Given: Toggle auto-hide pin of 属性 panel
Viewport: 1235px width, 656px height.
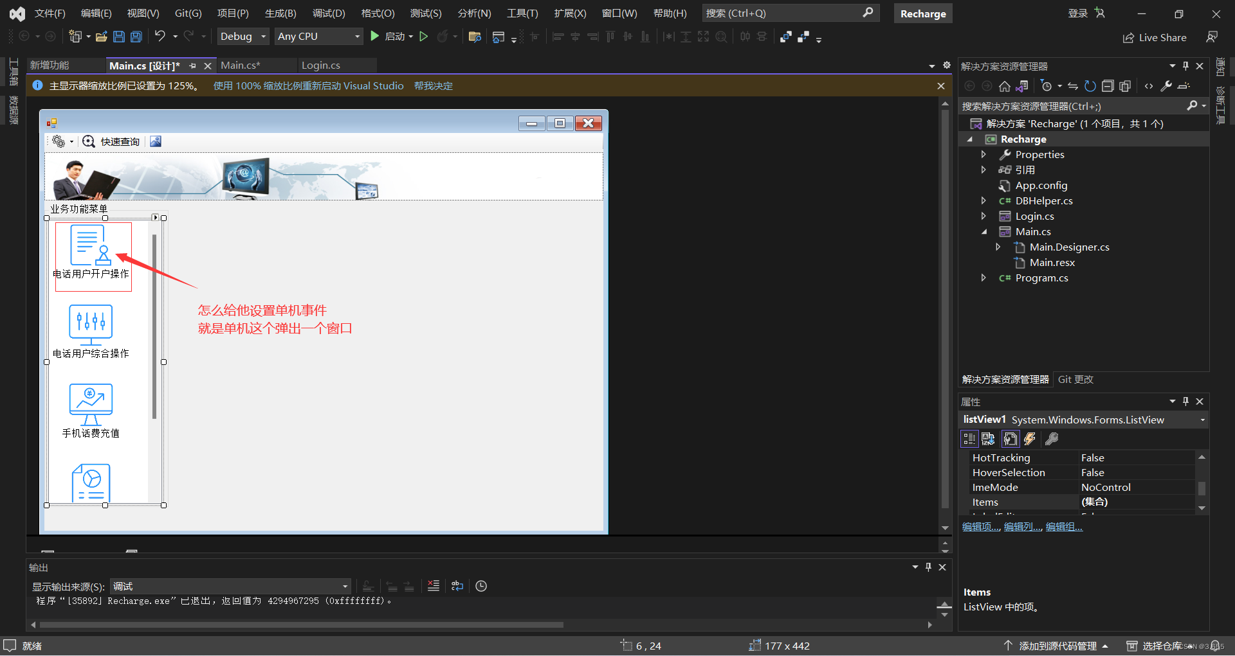Looking at the screenshot, I should point(1185,401).
